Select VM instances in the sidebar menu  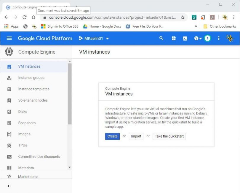29,66
